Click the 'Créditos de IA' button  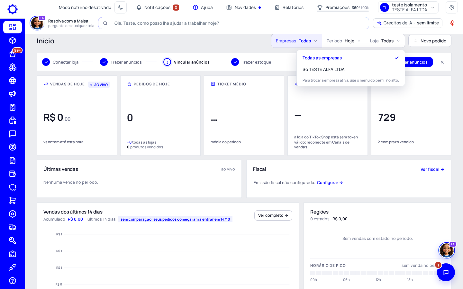tap(408, 23)
